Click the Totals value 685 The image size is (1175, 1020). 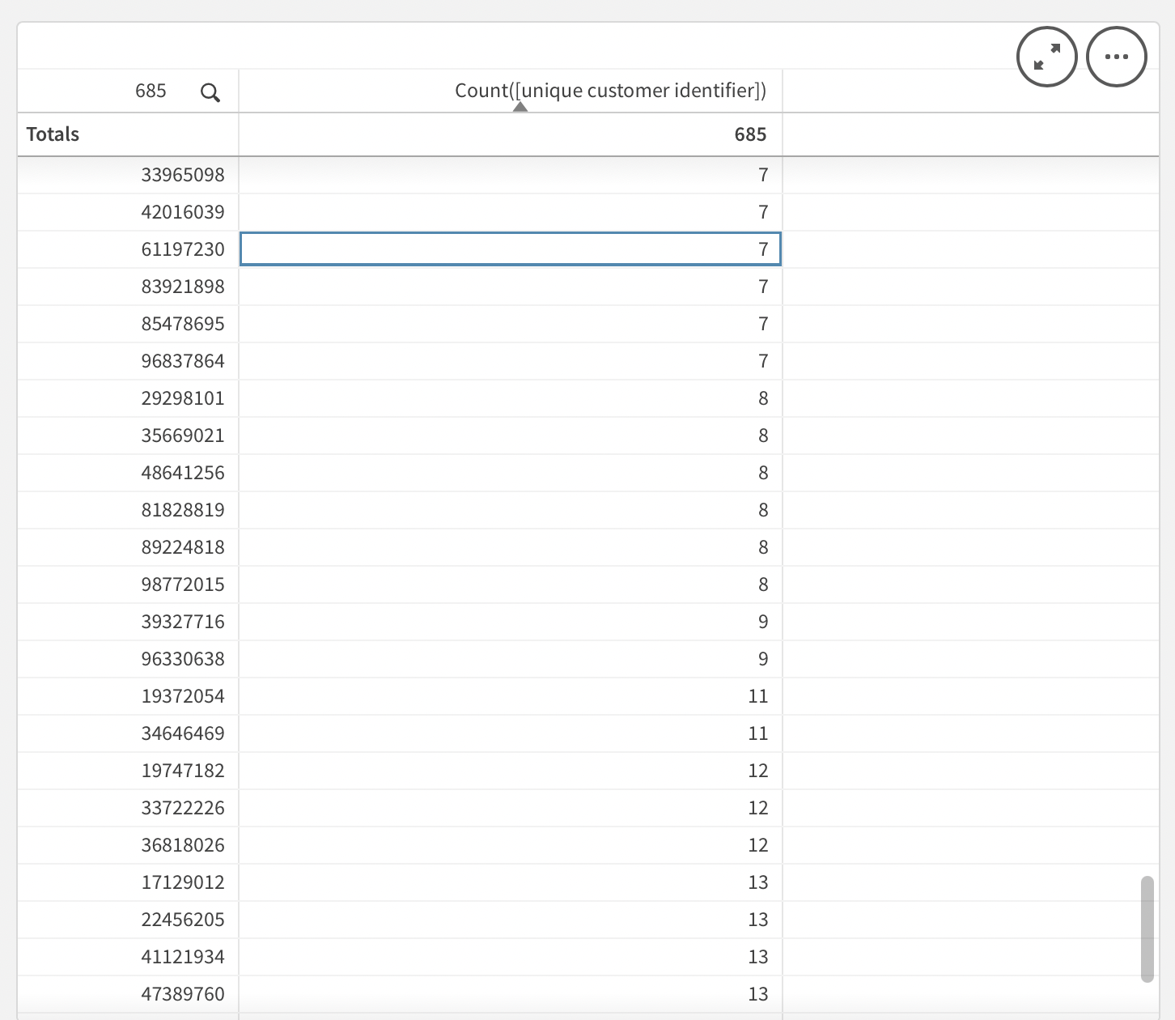click(x=749, y=134)
